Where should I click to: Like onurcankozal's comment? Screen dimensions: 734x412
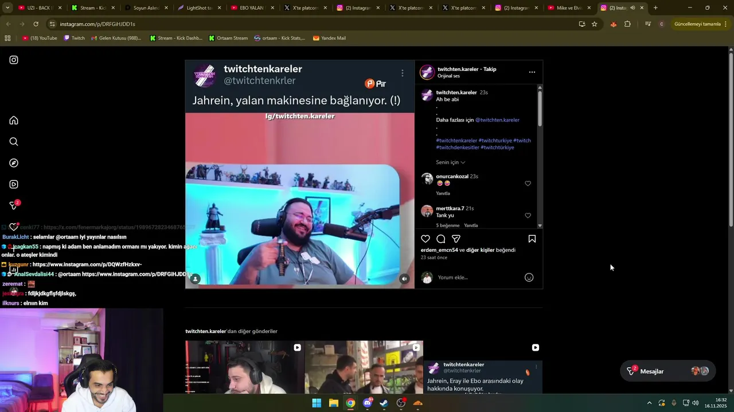(528, 184)
